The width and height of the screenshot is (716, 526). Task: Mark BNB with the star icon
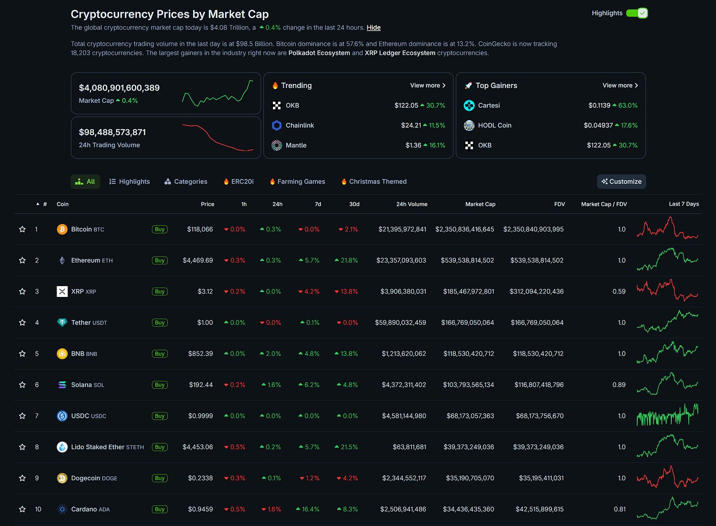[x=22, y=353]
